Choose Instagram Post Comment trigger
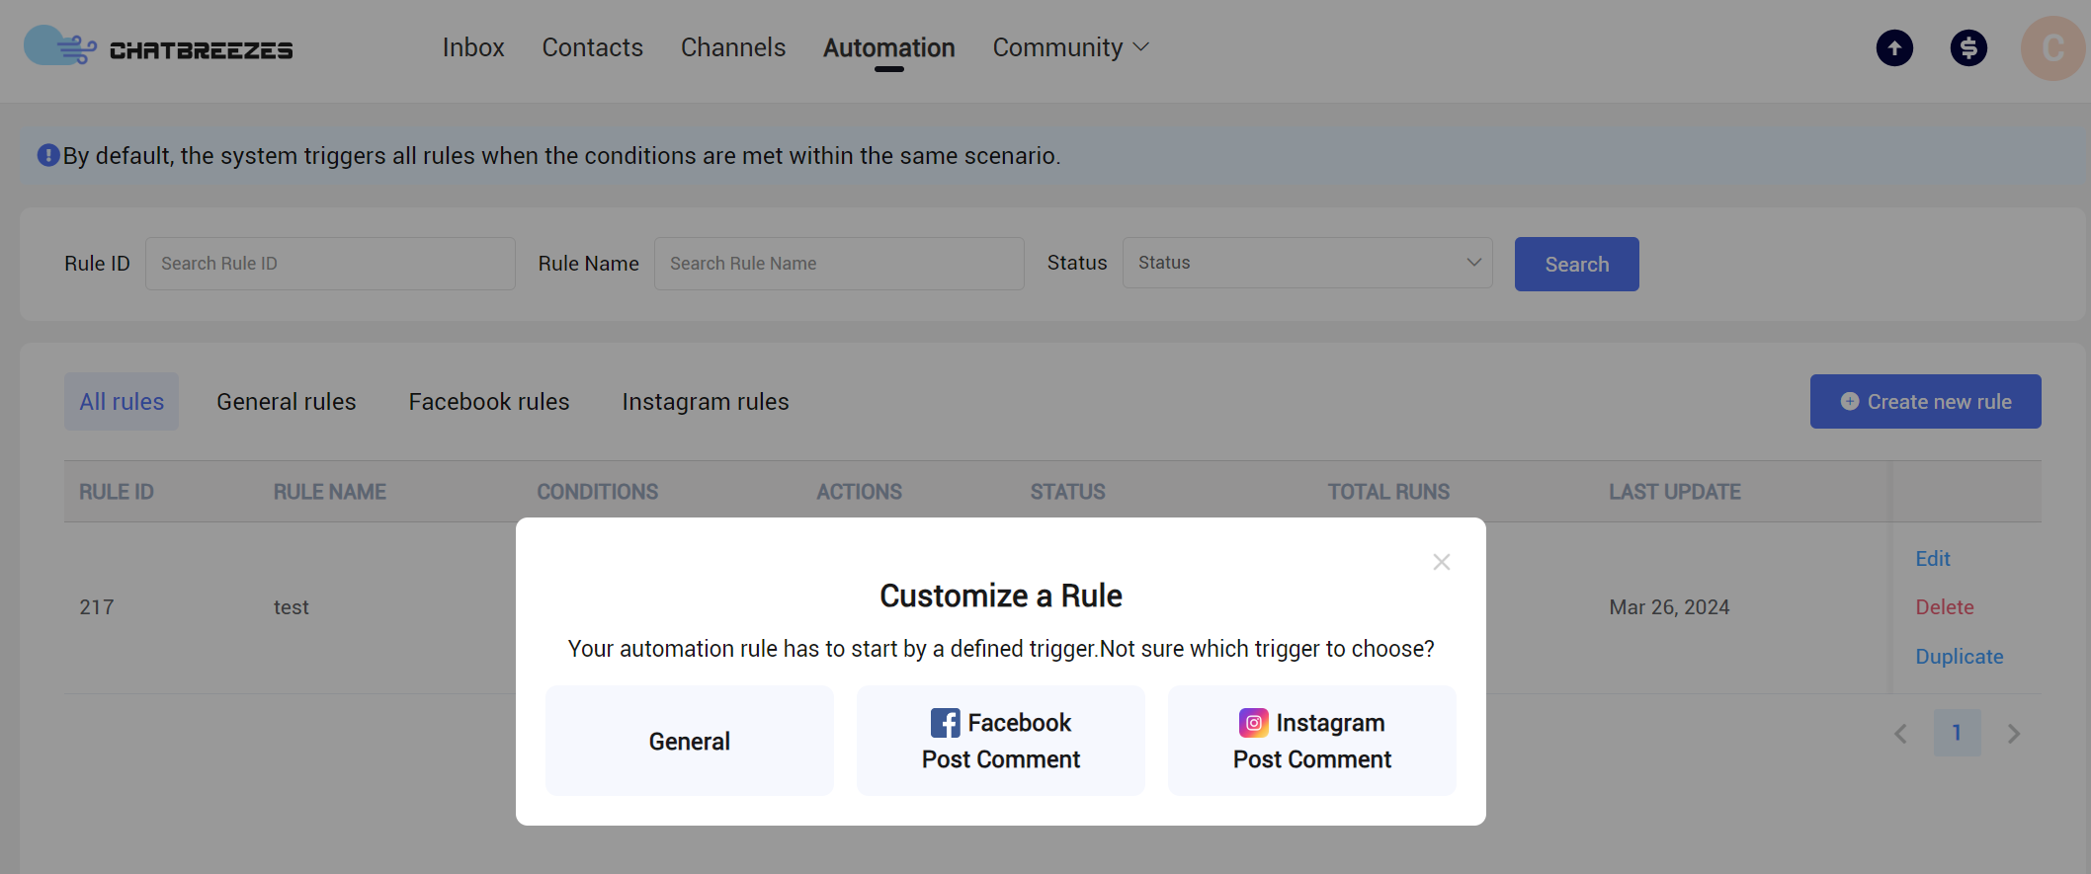Image resolution: width=2091 pixels, height=874 pixels. click(x=1312, y=741)
